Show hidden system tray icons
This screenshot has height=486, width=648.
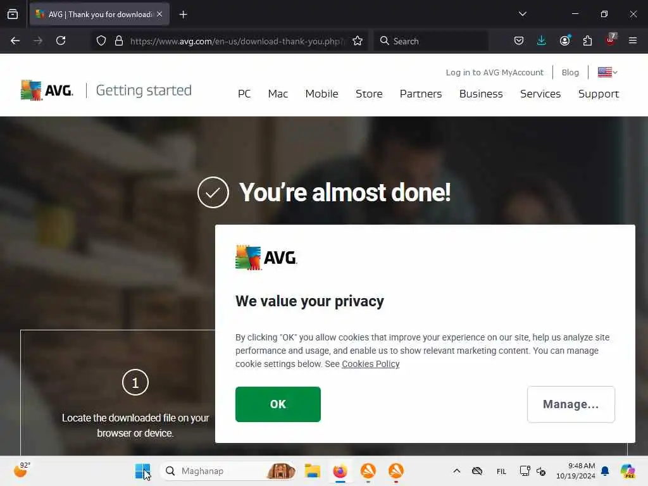(x=457, y=471)
